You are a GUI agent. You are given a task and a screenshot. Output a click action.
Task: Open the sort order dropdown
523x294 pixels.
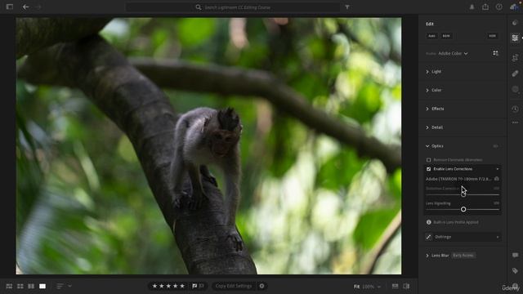(x=64, y=286)
